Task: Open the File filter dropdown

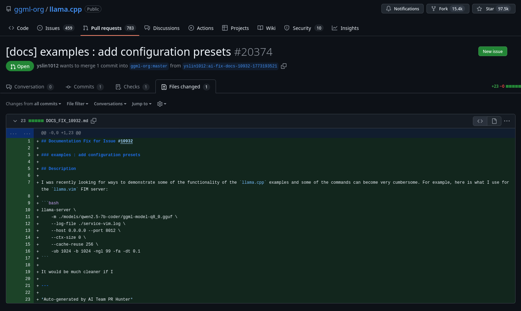Action: click(x=77, y=104)
